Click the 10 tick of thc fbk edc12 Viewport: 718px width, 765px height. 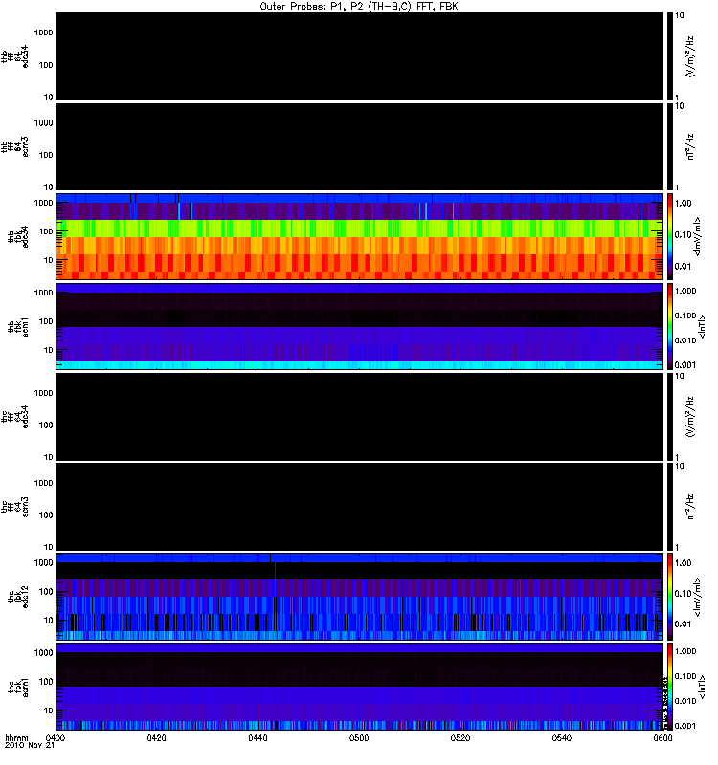coord(49,621)
